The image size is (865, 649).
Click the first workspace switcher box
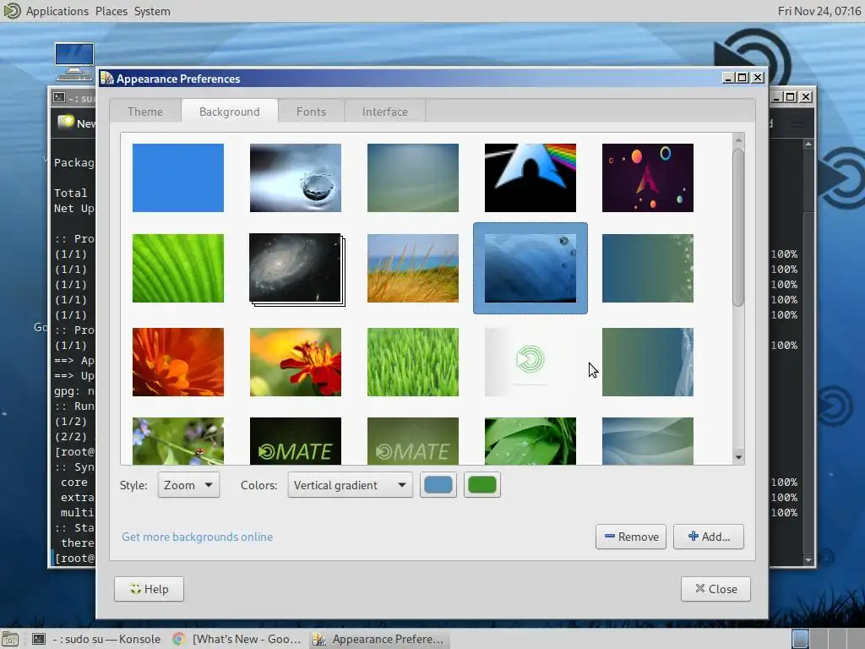[800, 639]
